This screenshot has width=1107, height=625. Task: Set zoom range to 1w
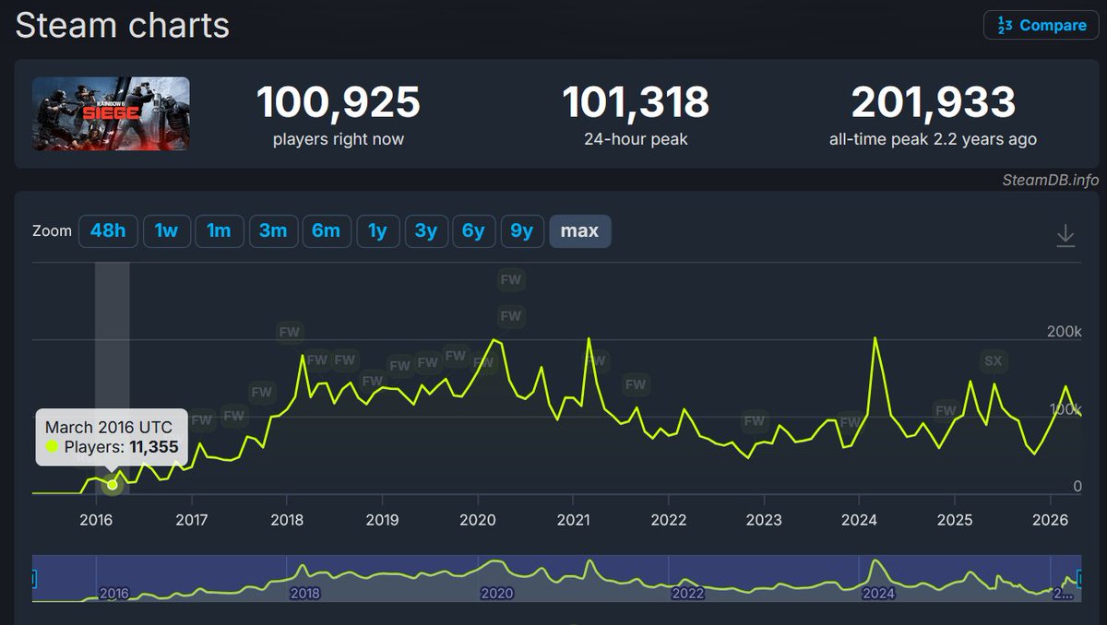(167, 231)
